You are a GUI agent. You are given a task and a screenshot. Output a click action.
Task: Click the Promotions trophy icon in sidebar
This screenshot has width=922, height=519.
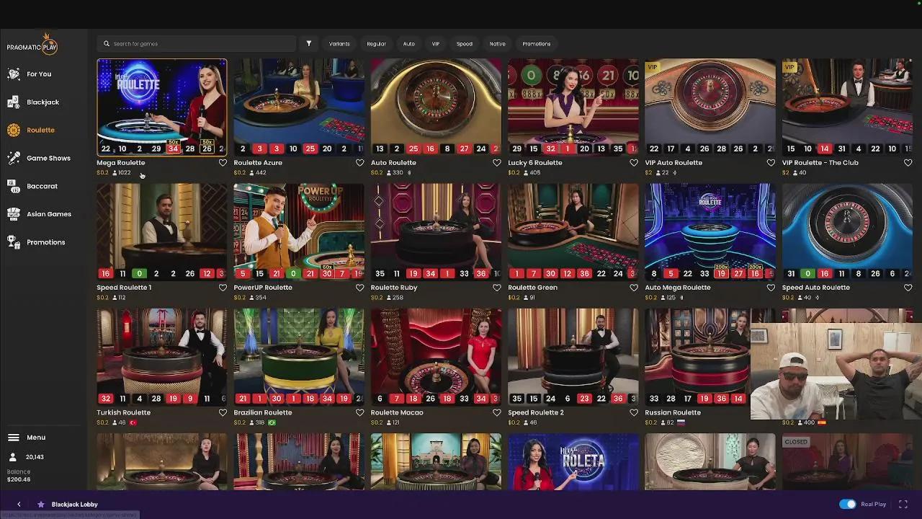coord(14,242)
